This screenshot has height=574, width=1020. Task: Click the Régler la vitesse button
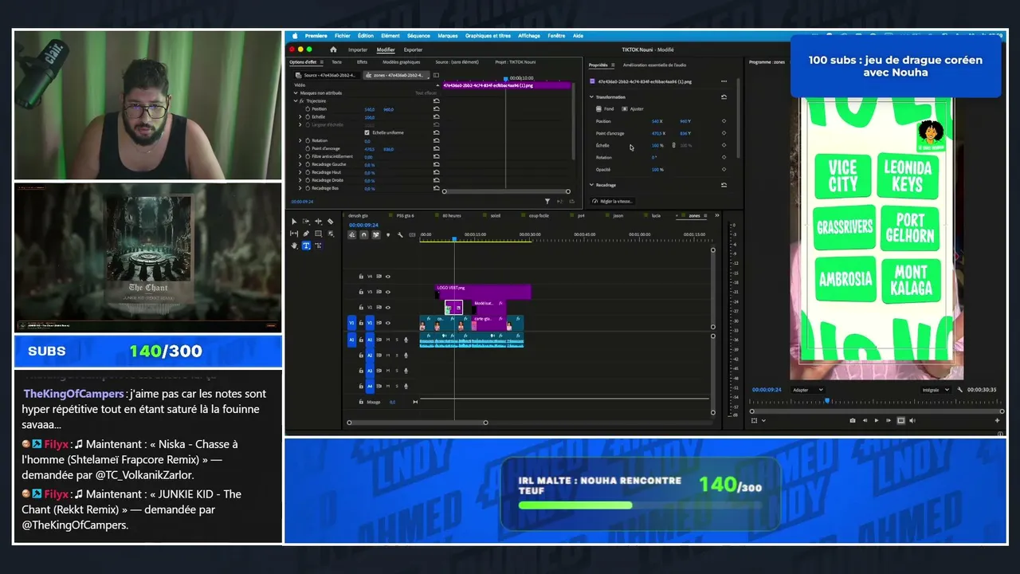tap(613, 202)
